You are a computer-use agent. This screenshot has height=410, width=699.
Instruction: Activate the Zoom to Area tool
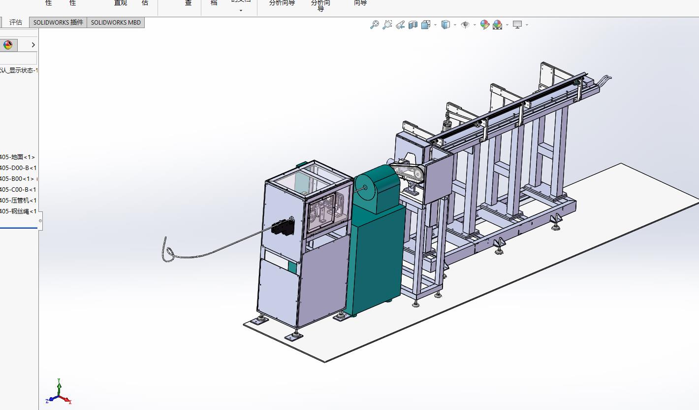(387, 25)
